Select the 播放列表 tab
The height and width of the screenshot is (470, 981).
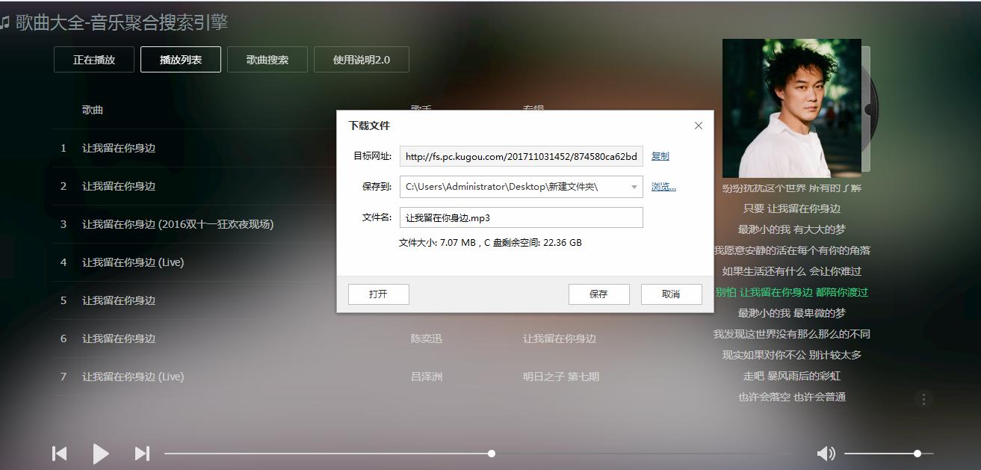[181, 59]
